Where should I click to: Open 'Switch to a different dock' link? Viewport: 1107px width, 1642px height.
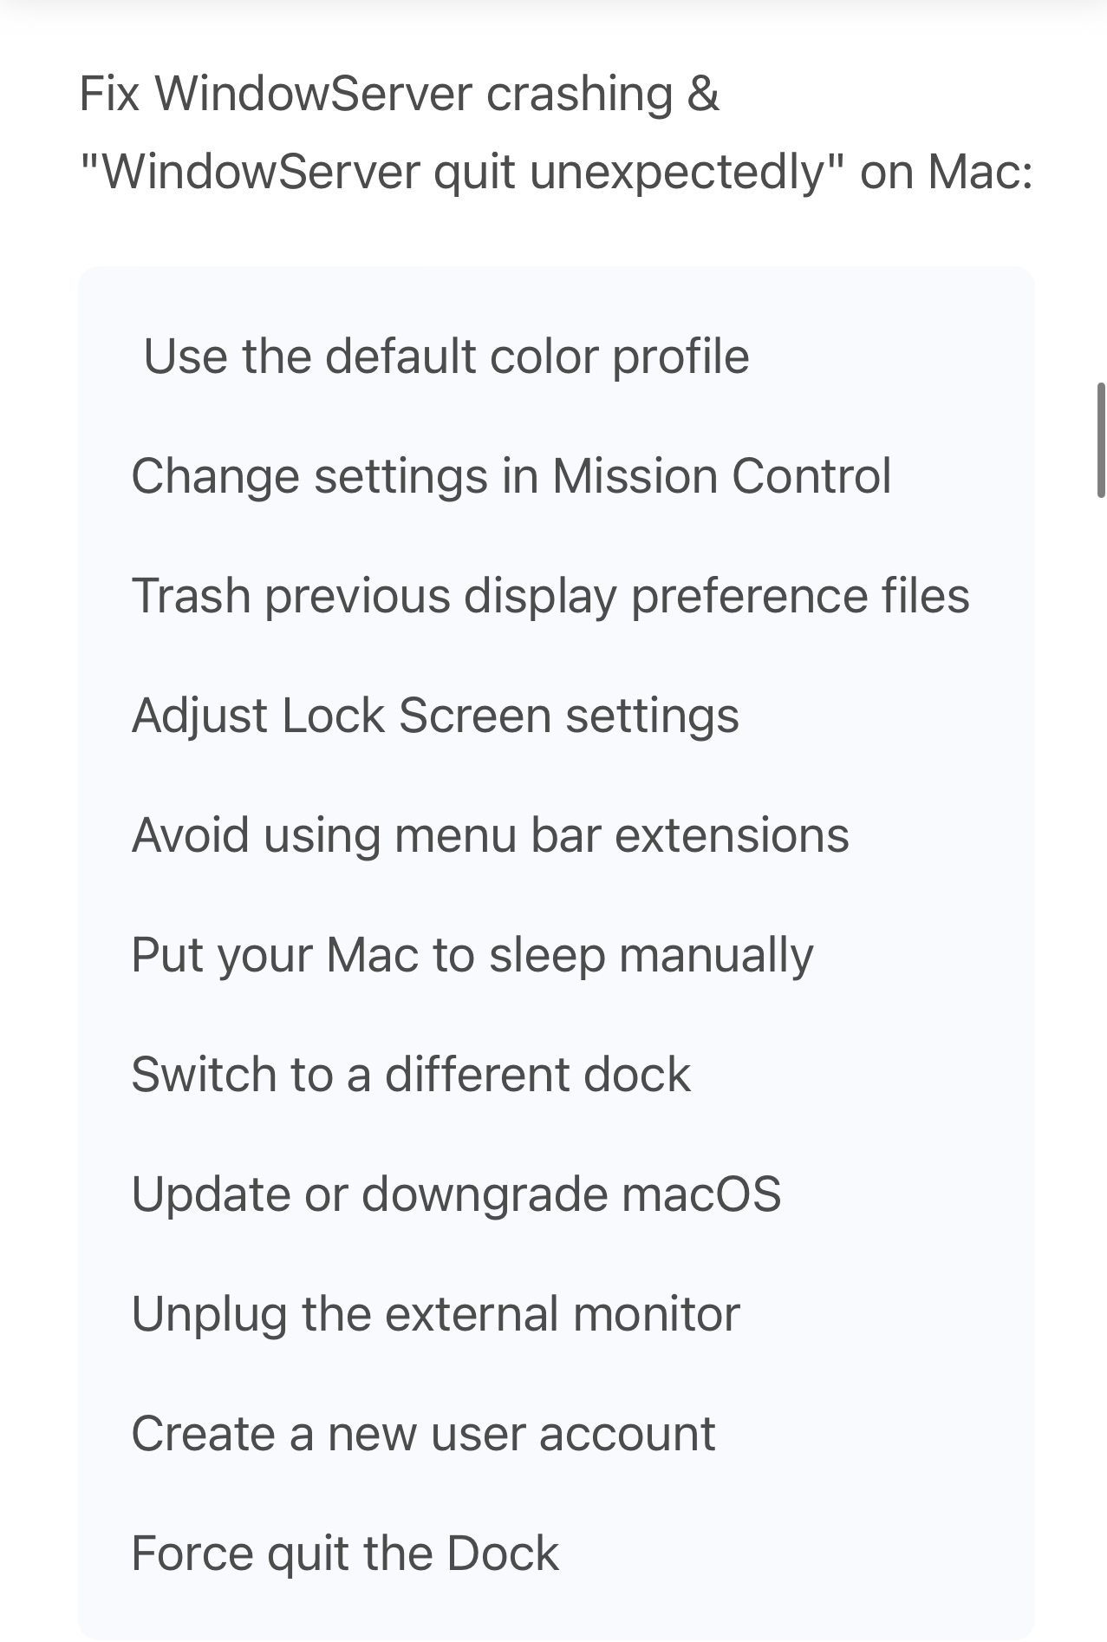click(411, 1075)
